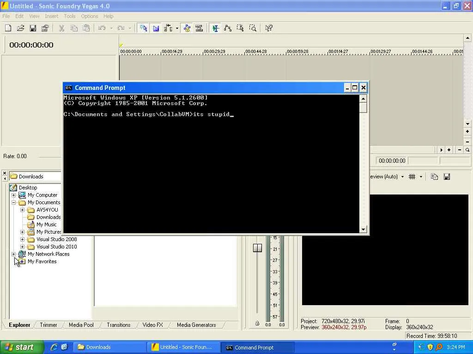Open a project using the folder icon
Image resolution: width=473 pixels, height=354 pixels.
20,28
